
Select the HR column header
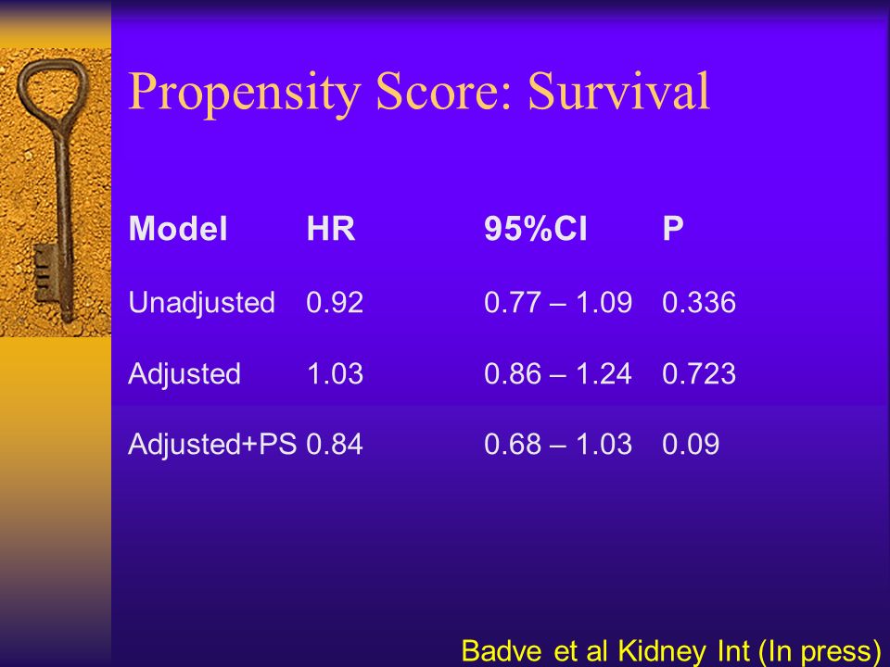[x=331, y=229]
